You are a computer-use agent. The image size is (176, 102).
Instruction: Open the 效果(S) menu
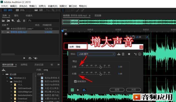tap(42, 6)
